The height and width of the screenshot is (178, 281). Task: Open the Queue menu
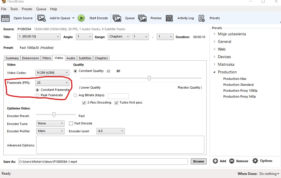(x=41, y=9)
